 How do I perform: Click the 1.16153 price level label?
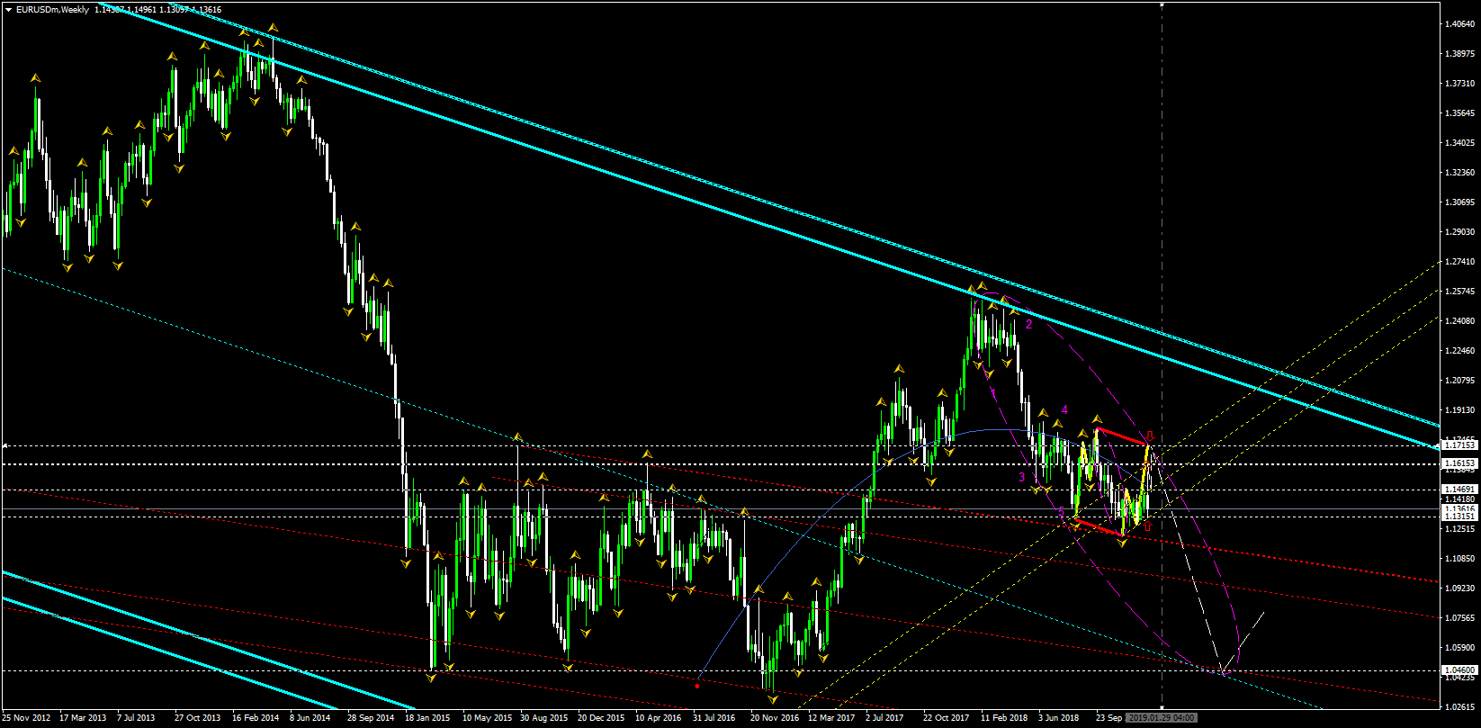[1459, 463]
